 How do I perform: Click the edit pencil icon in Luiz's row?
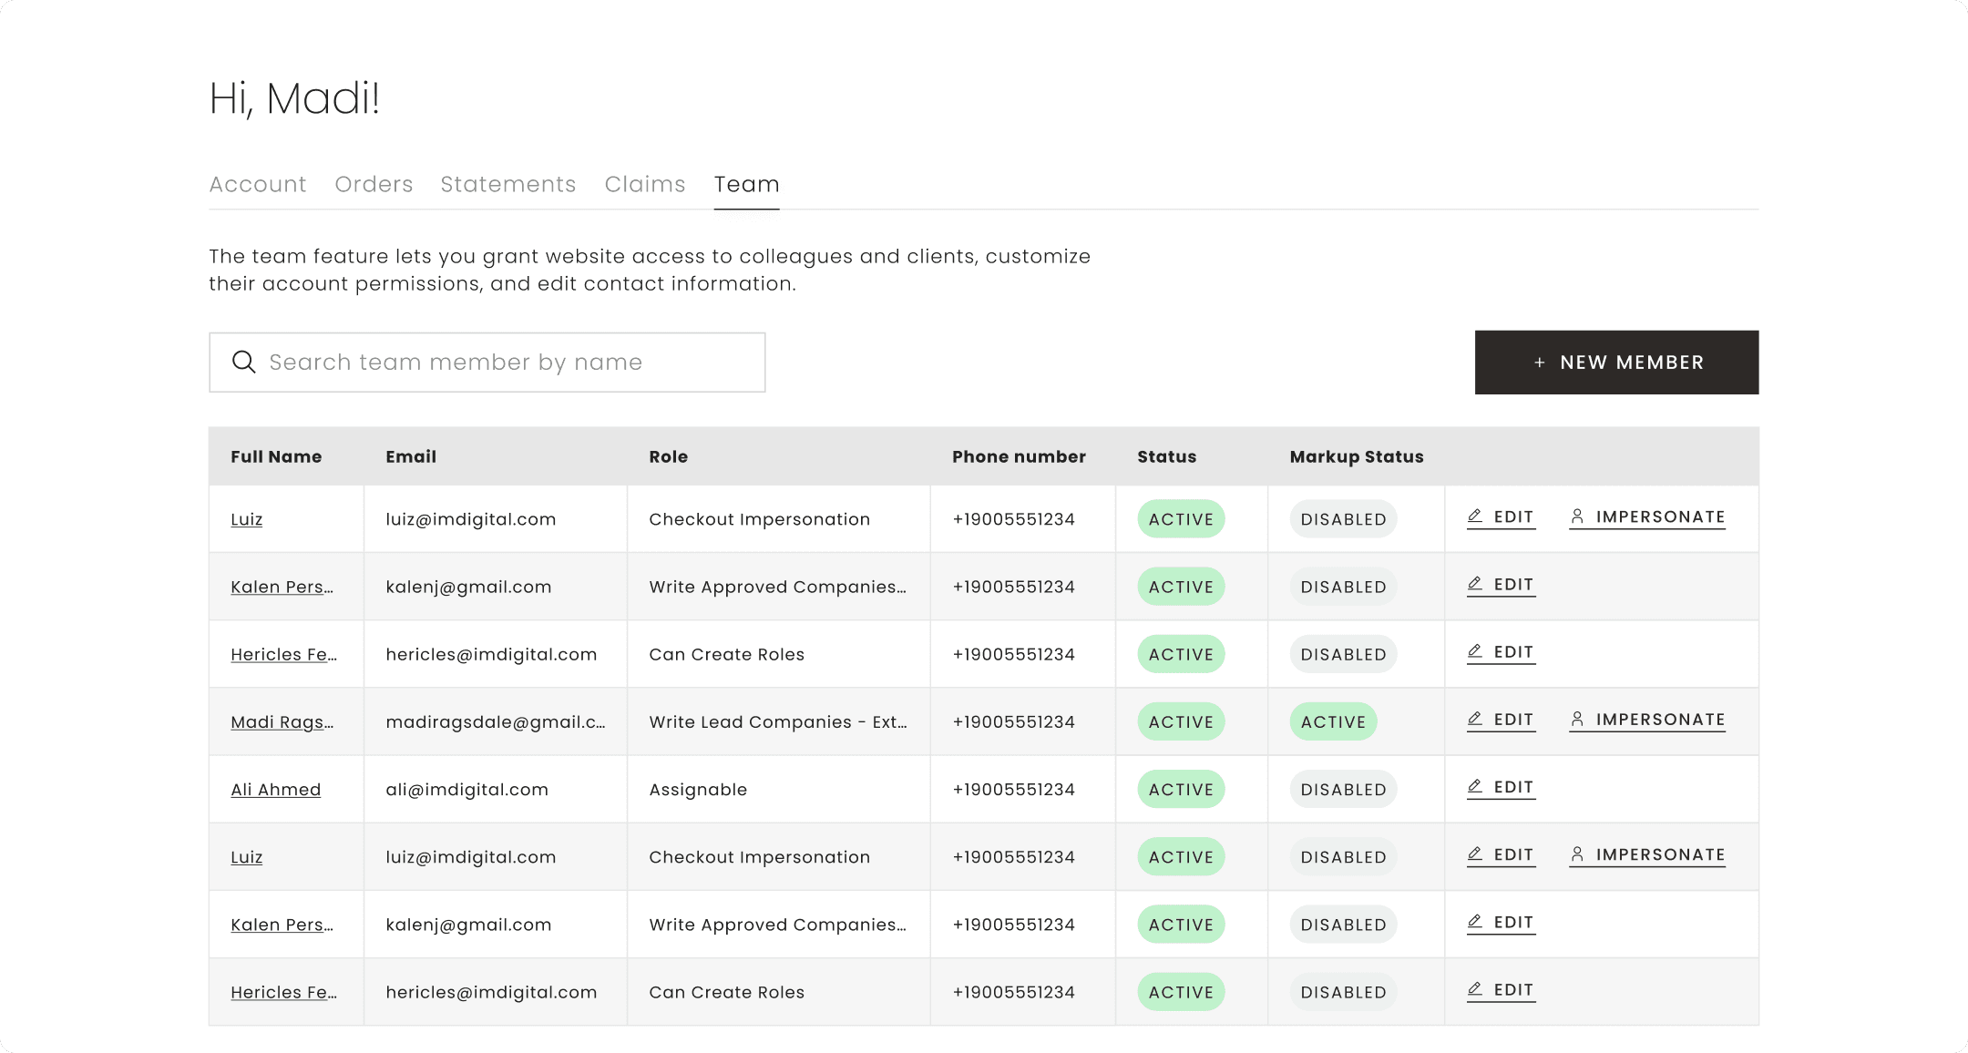point(1476,516)
